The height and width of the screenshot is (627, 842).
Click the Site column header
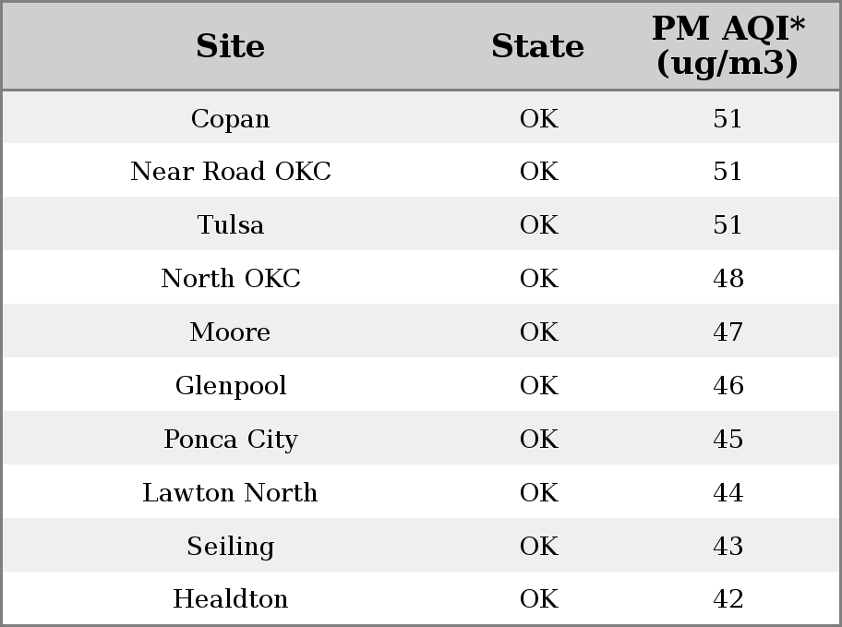(x=230, y=46)
